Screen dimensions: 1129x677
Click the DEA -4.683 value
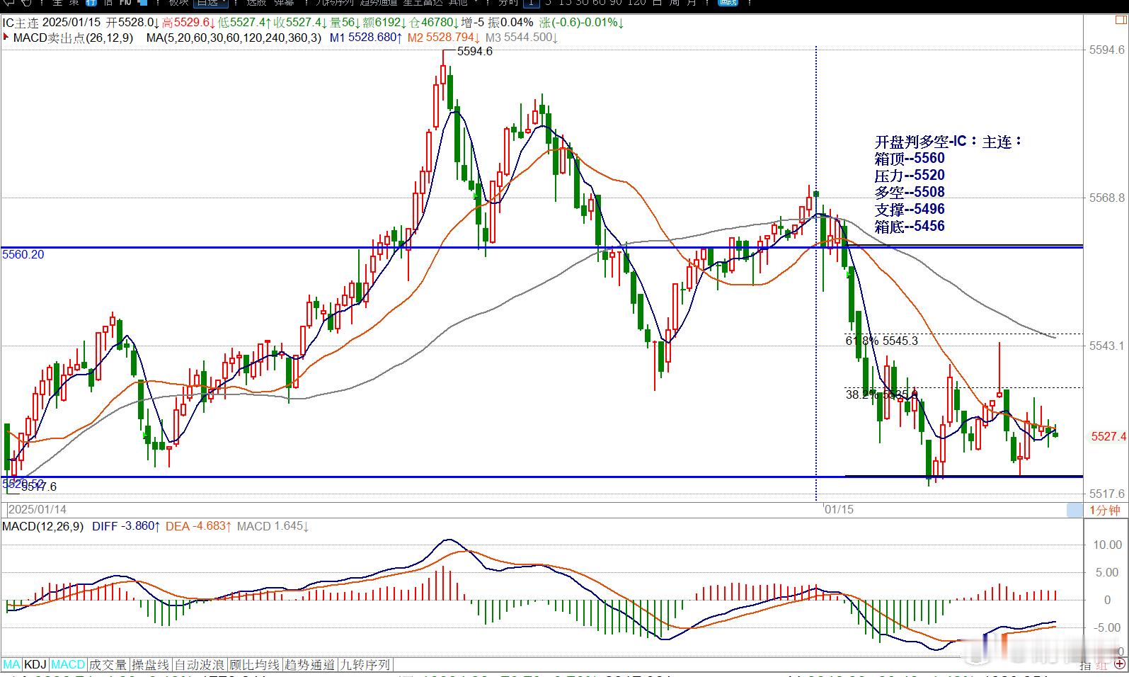pos(198,526)
